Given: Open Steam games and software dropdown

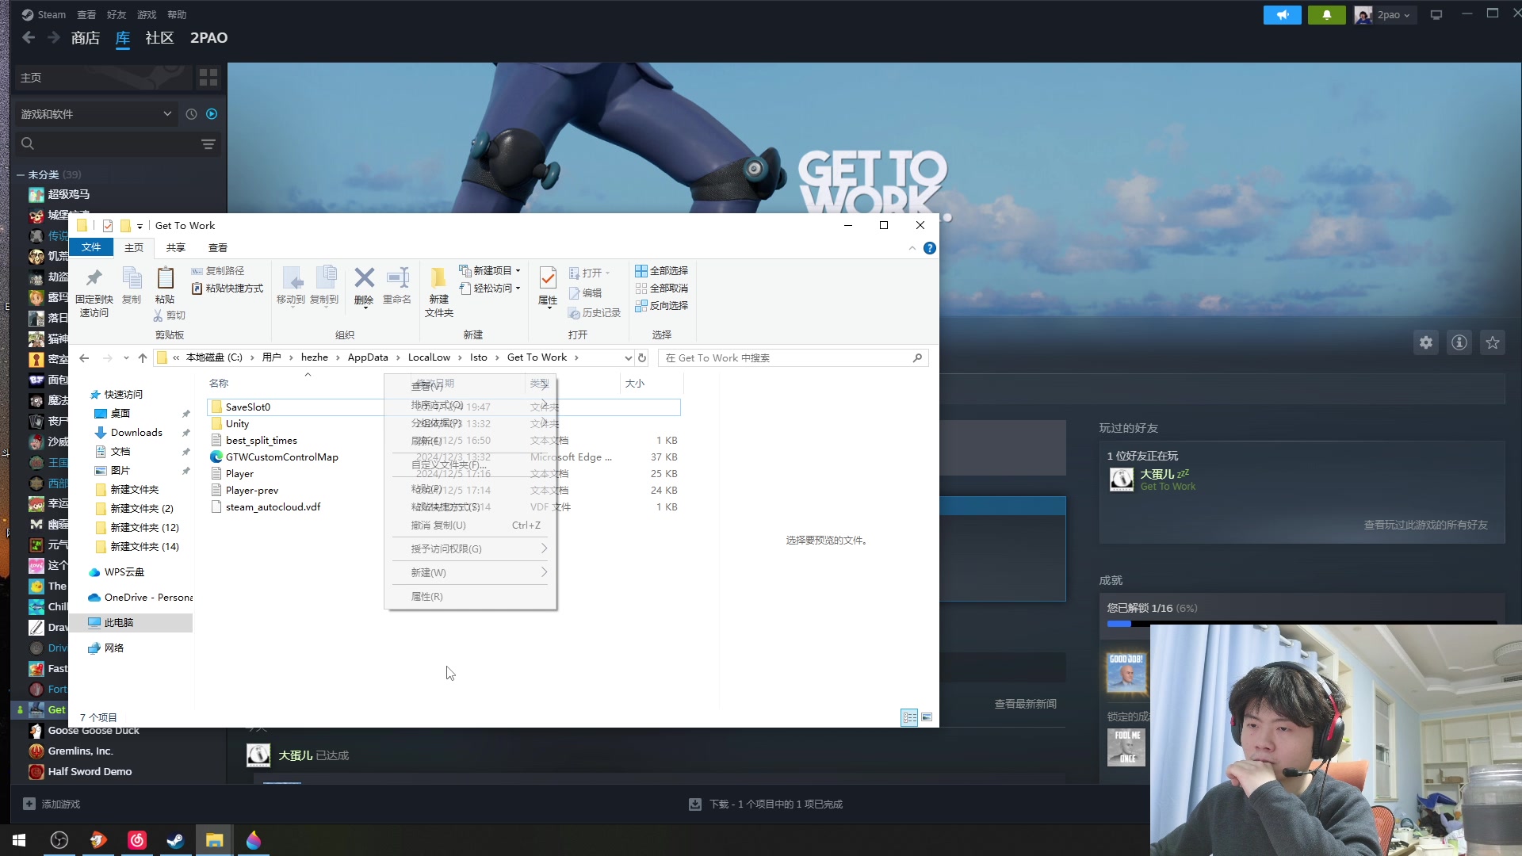Looking at the screenshot, I should pyautogui.click(x=97, y=114).
